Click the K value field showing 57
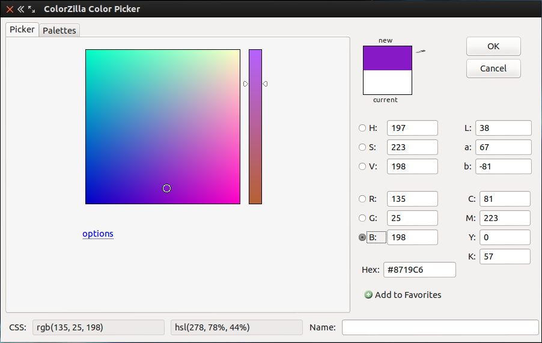 [505, 256]
